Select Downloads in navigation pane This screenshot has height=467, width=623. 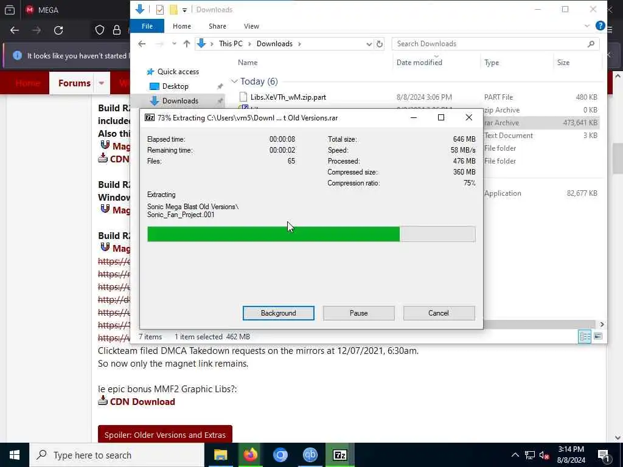(180, 101)
